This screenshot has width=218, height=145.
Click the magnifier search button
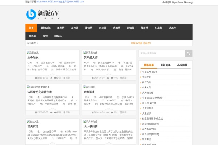188,53
